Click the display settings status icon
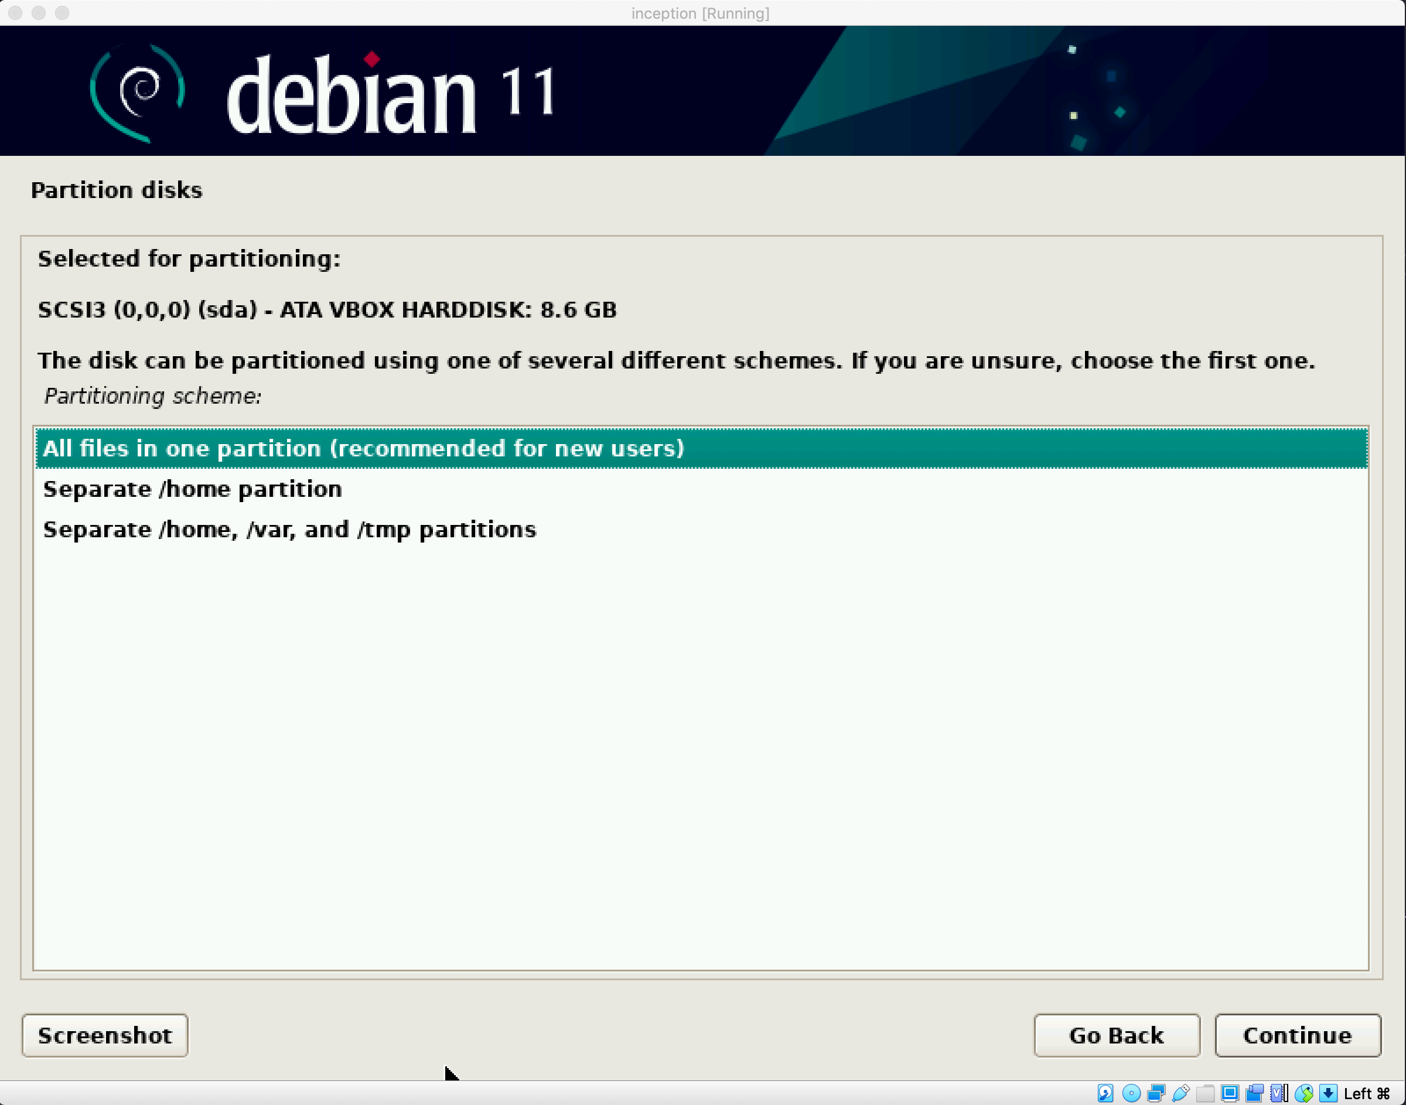Image resolution: width=1406 pixels, height=1105 pixels. [x=1230, y=1093]
